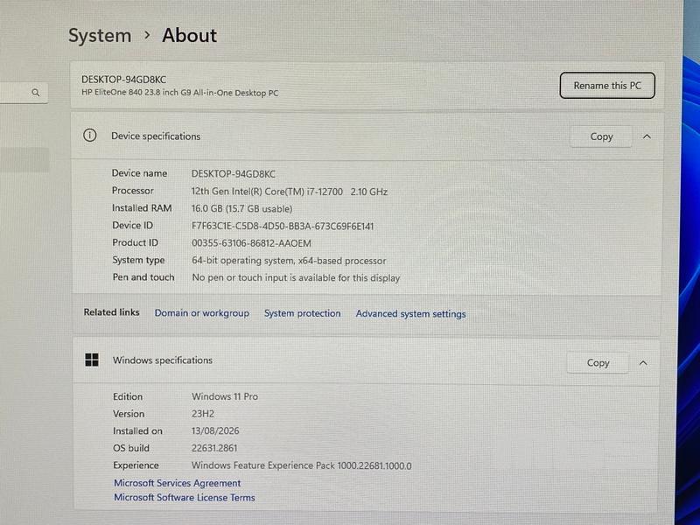Click the System type label
Viewport: 700px width, 525px height.
pos(138,260)
